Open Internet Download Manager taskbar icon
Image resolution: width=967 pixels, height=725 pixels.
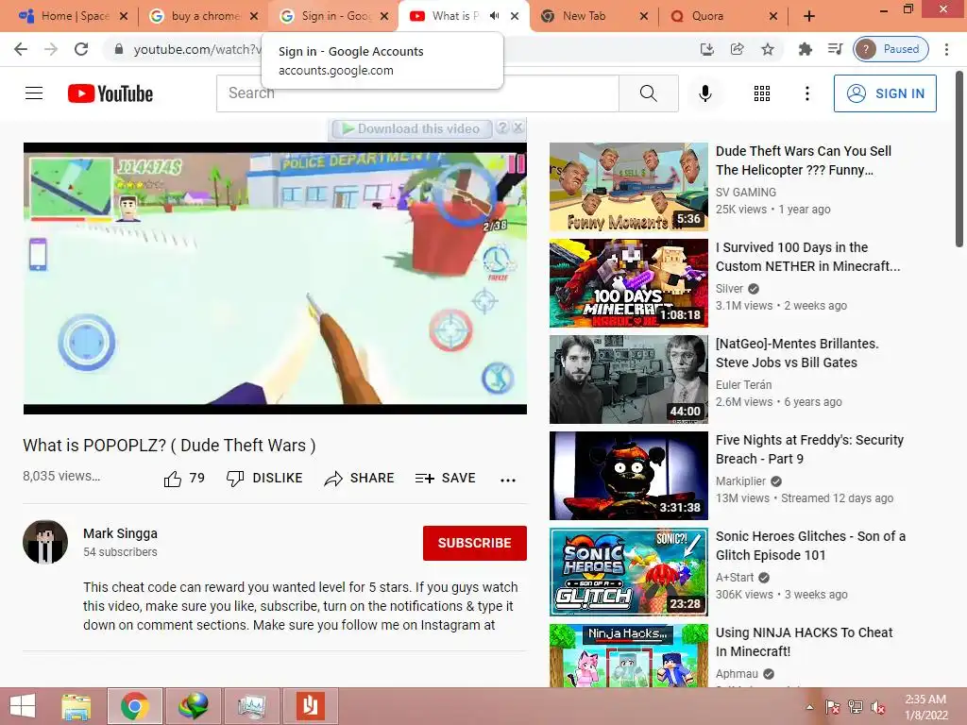coord(193,706)
